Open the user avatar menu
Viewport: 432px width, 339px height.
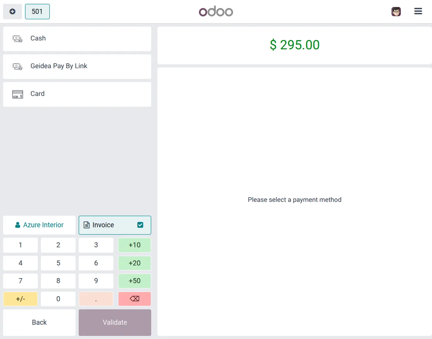[x=396, y=11]
